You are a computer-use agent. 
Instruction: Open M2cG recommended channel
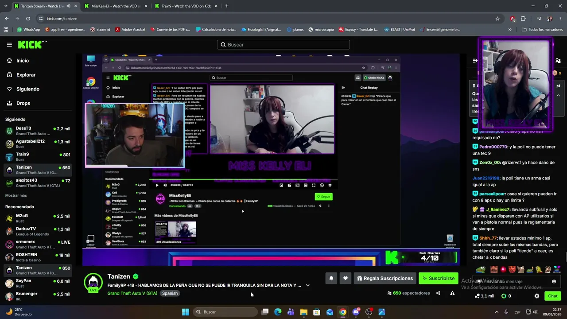[x=38, y=218]
